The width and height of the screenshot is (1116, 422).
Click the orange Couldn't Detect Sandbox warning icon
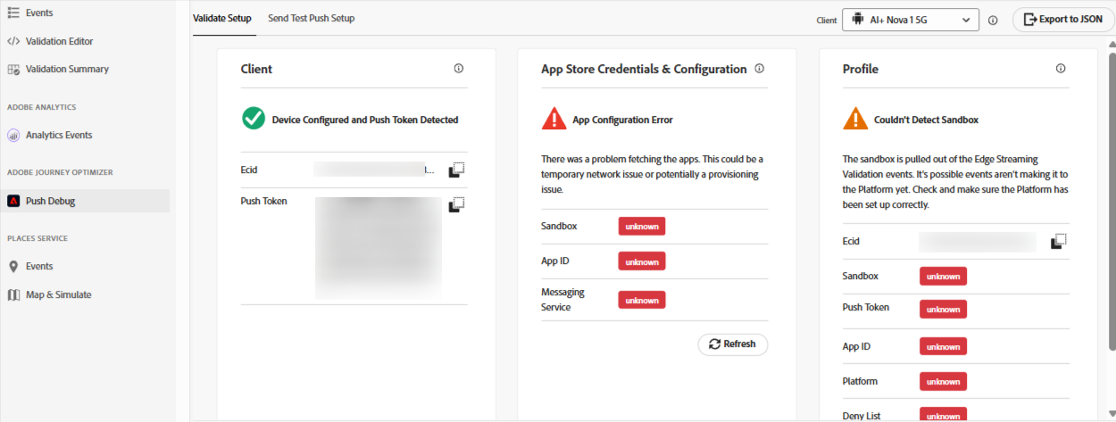855,119
